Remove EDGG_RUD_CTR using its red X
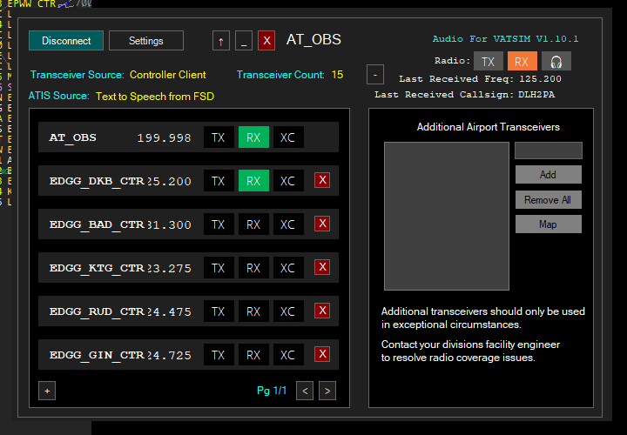The height and width of the screenshot is (435, 627). point(322,311)
